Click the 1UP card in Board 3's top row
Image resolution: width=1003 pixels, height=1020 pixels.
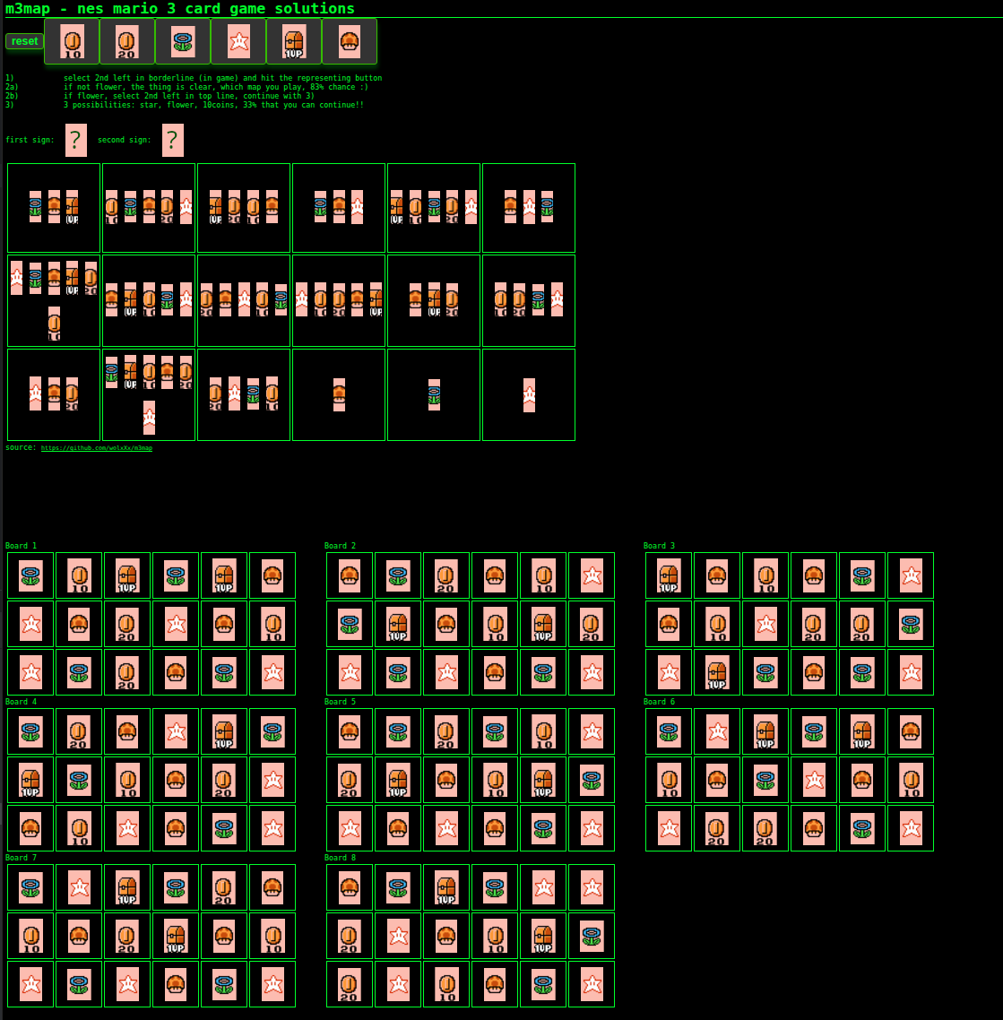[669, 575]
